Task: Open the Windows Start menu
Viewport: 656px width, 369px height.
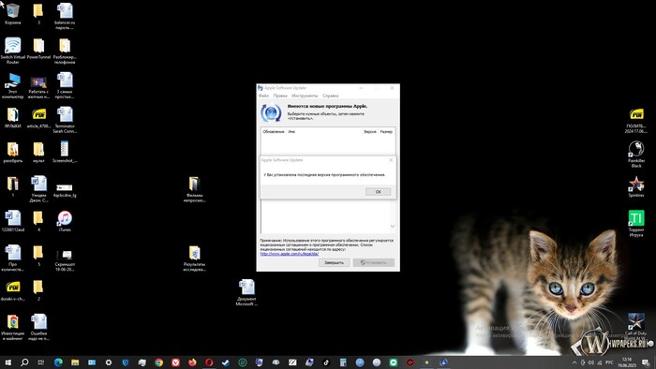Action: pos(7,362)
